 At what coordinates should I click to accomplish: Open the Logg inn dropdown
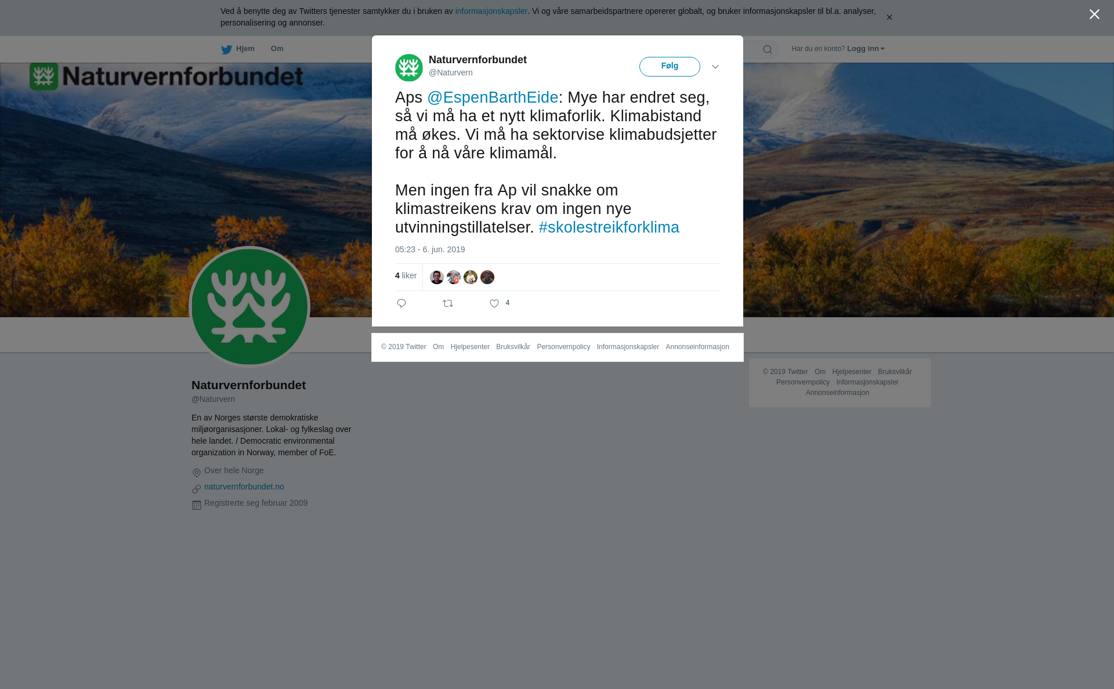coord(866,49)
